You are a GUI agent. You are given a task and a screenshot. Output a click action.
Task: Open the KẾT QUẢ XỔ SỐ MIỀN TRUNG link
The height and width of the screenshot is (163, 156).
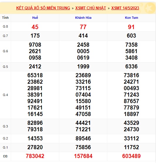tap(43, 8)
